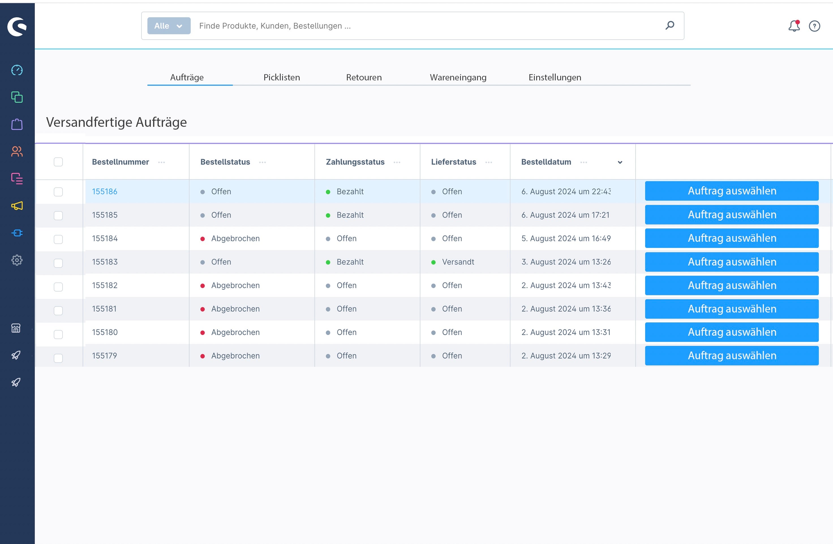Click the Bestelldatum column header

[x=546, y=162]
